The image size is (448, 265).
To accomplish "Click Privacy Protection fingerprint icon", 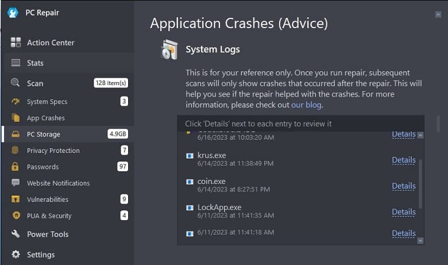I will tap(15, 150).
